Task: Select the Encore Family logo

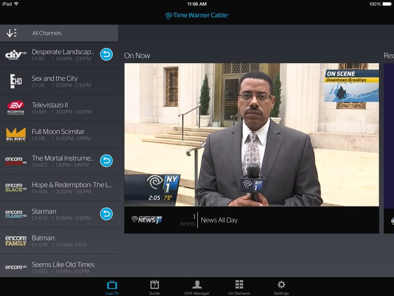Action: [16, 240]
